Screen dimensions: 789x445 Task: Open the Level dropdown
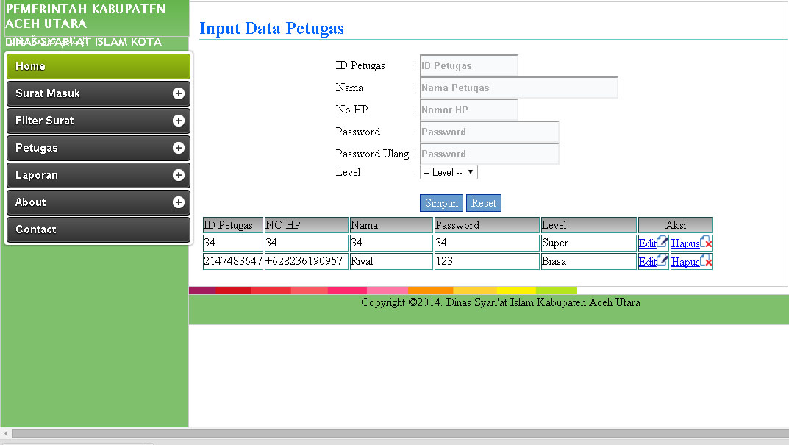pyautogui.click(x=449, y=172)
